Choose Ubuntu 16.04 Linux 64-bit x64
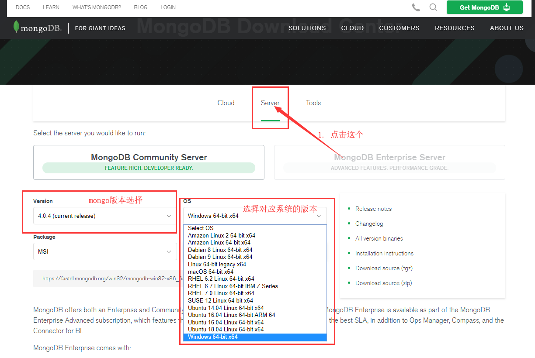 click(255, 322)
